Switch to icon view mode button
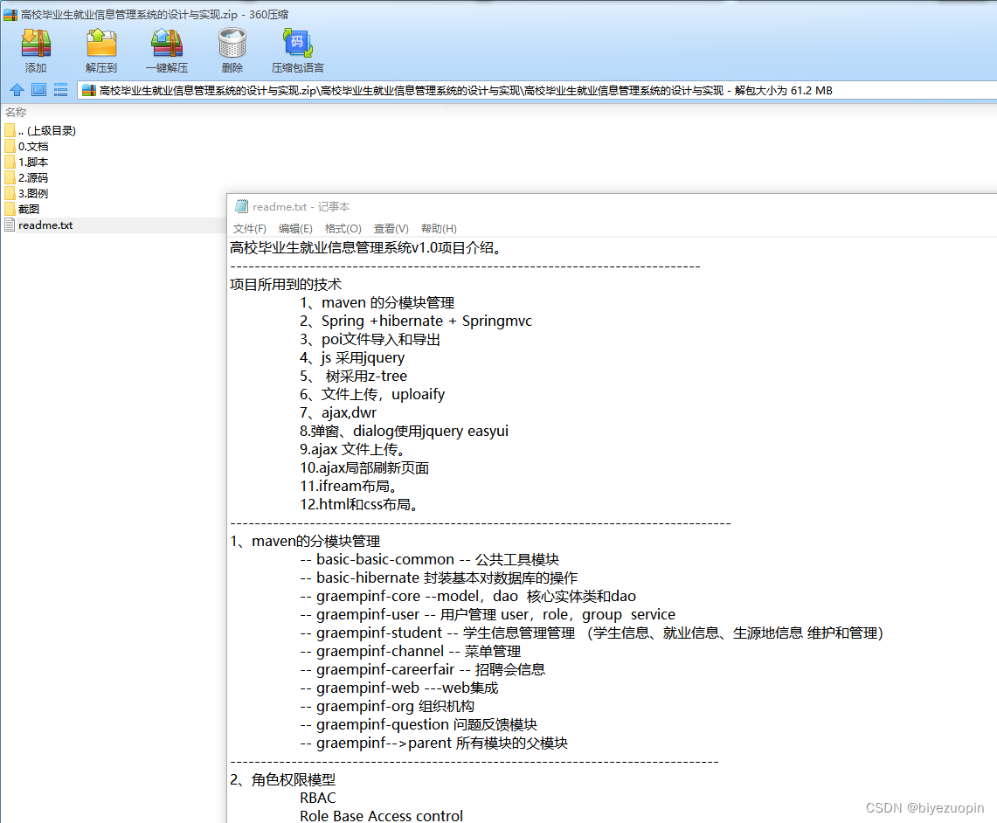The width and height of the screenshot is (997, 823). (38, 90)
